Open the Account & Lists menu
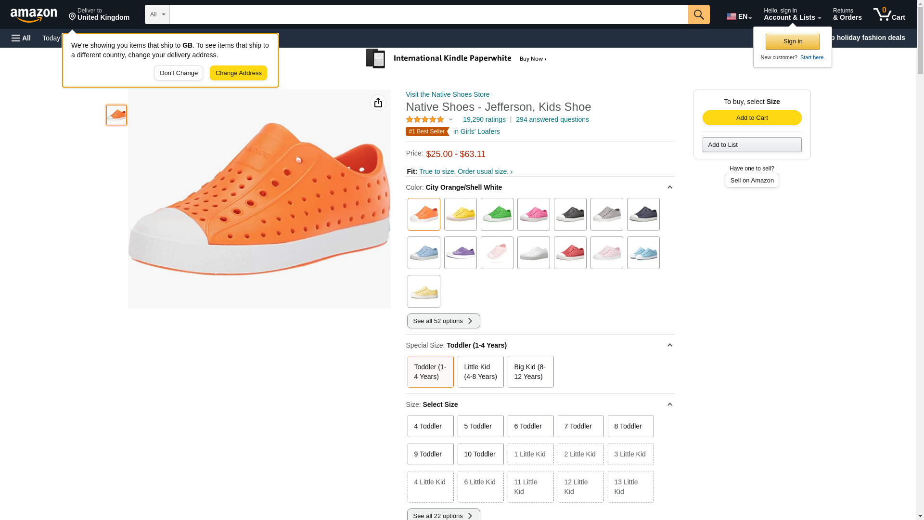Screen dimensions: 924x520 [792, 14]
